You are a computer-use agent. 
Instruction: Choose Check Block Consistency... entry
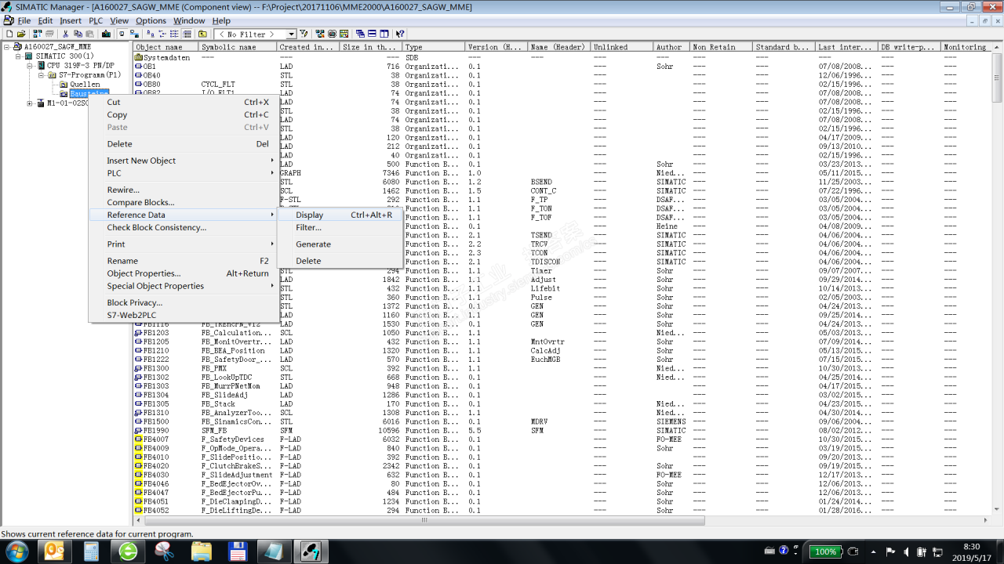point(184,227)
